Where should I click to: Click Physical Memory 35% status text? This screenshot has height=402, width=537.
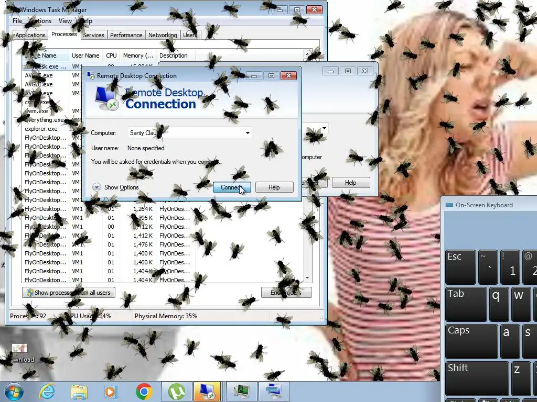(x=166, y=316)
